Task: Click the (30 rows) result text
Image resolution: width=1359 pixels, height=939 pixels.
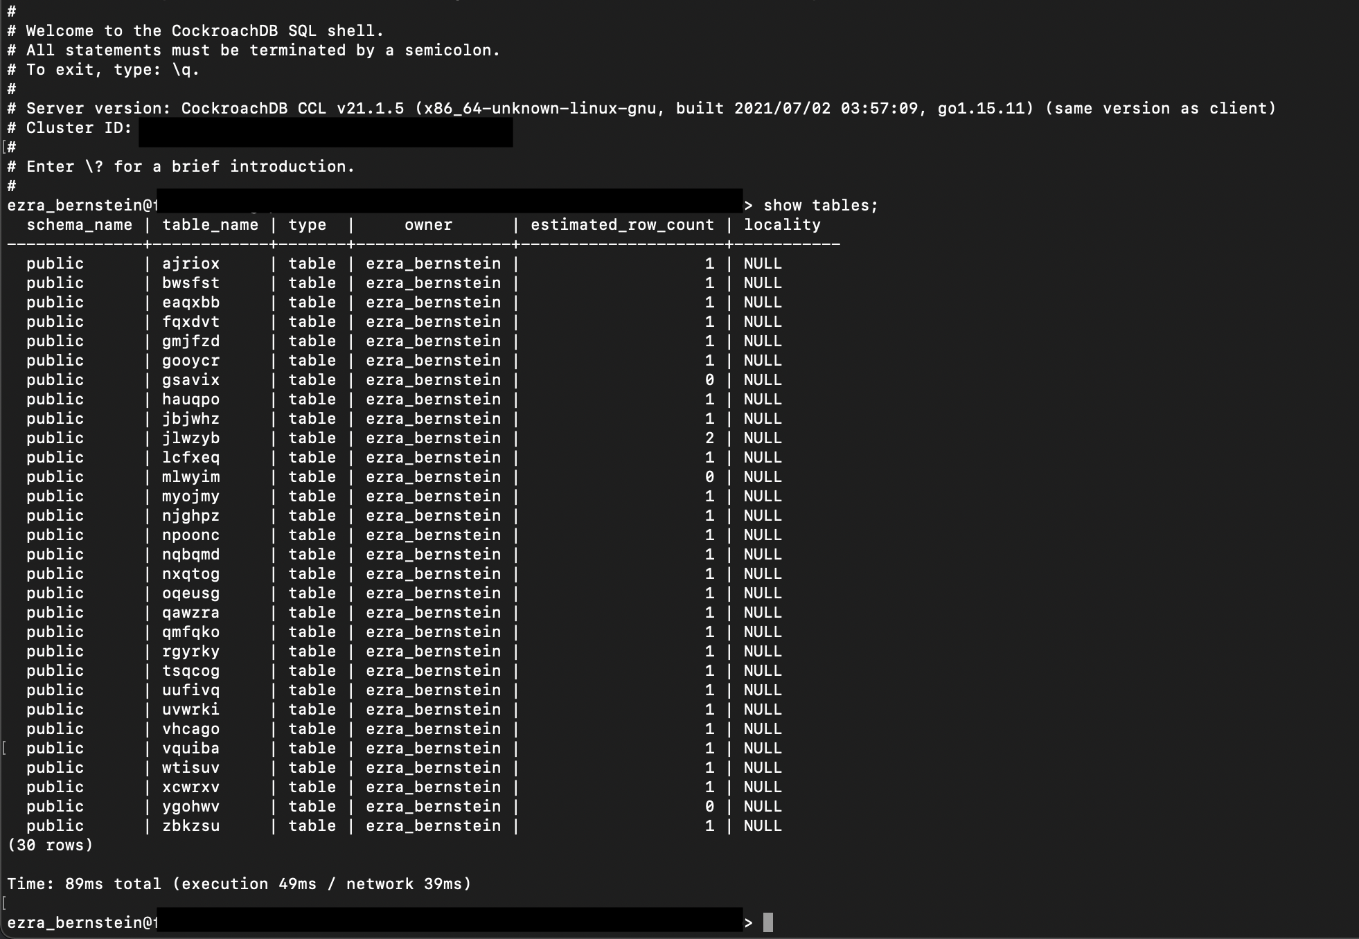Action: 50,846
